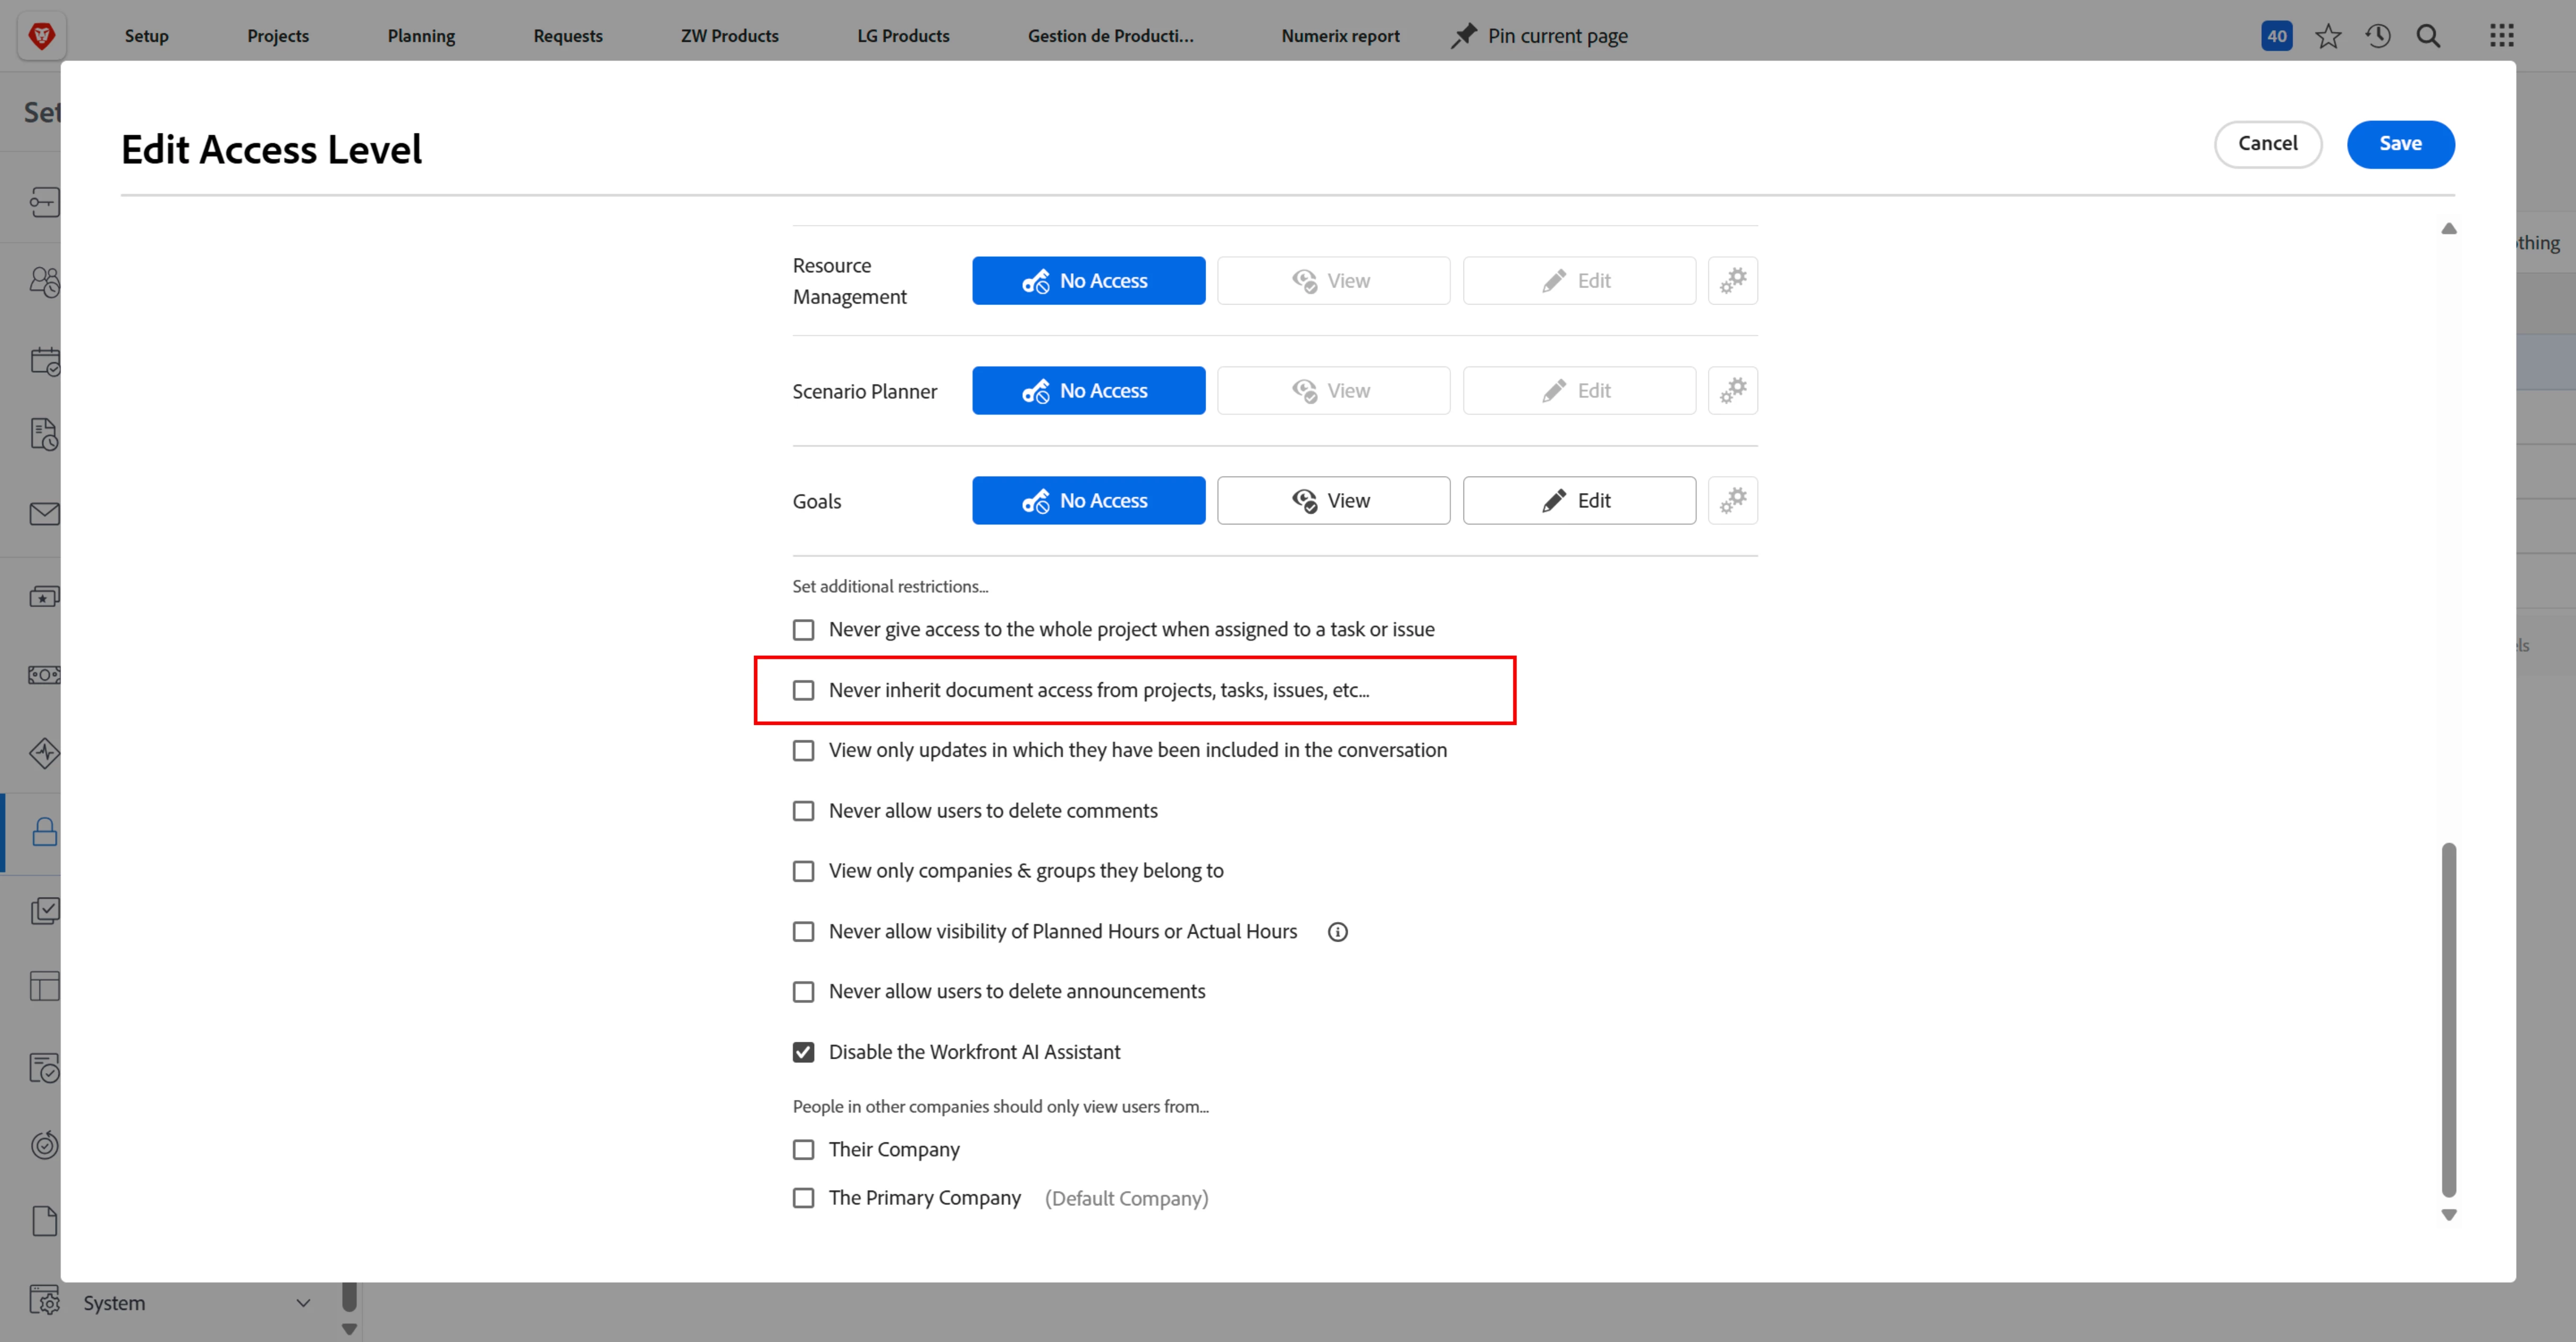Viewport: 2576px width, 1342px height.
Task: Check Never inherit document access option
Action: [803, 690]
